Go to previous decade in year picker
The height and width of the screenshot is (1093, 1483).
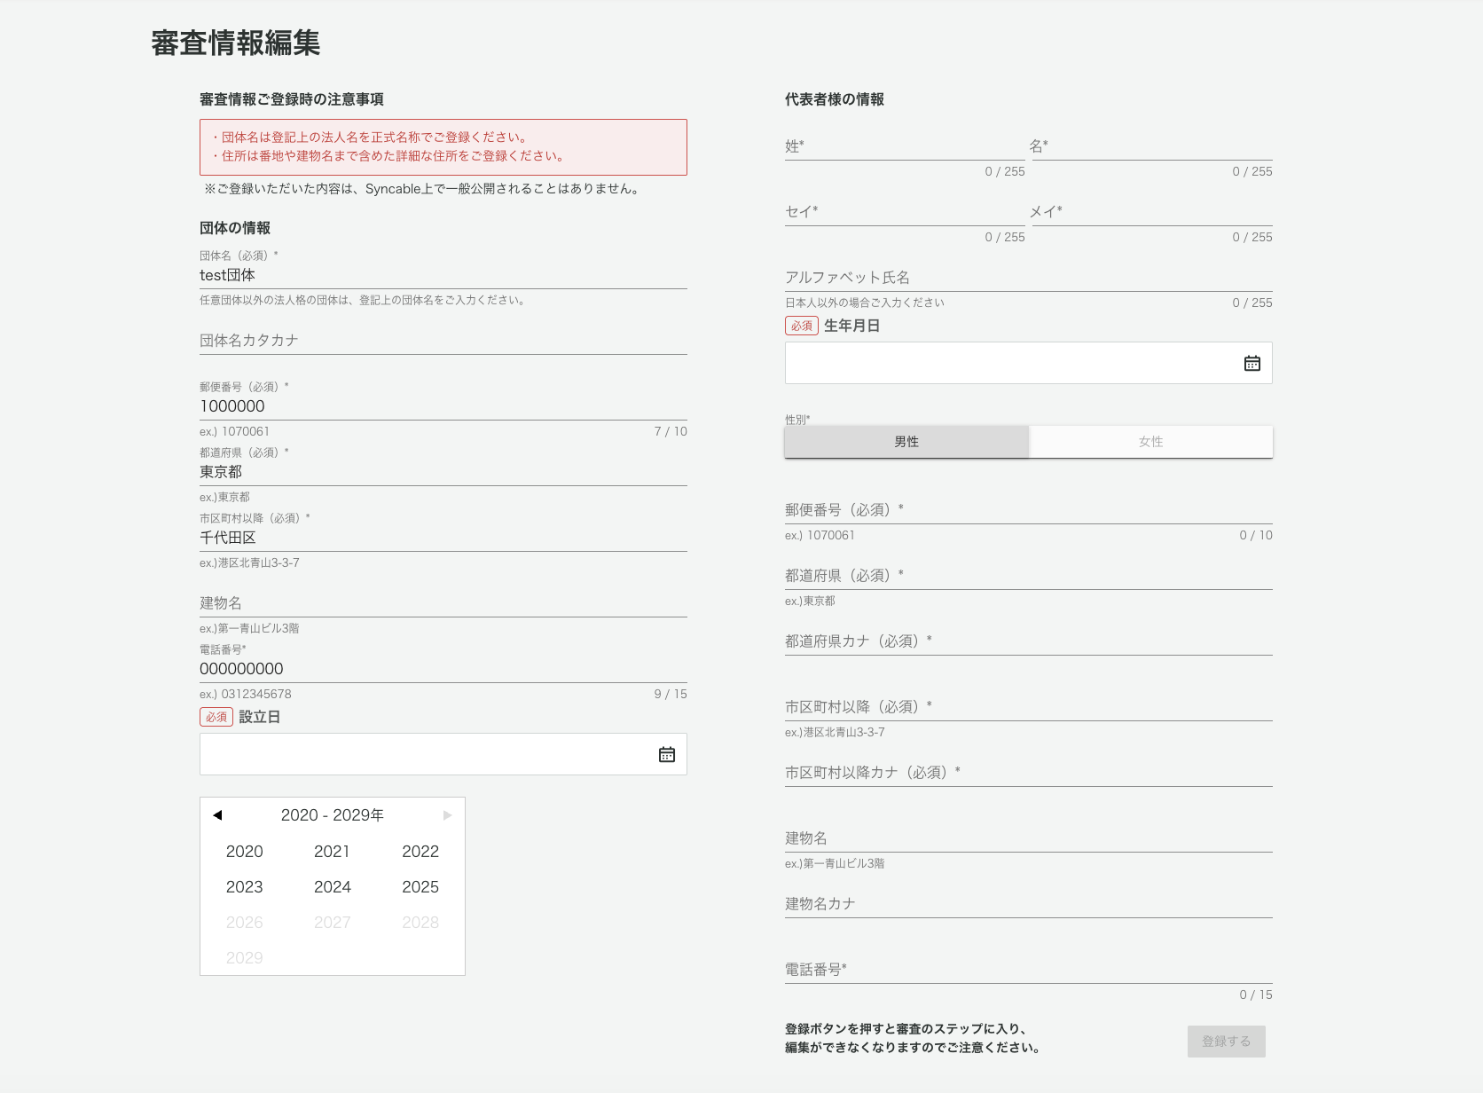click(217, 815)
